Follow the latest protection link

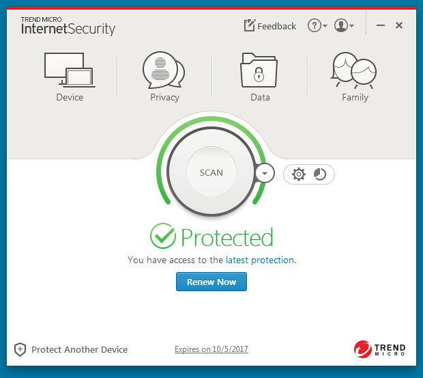[260, 260]
